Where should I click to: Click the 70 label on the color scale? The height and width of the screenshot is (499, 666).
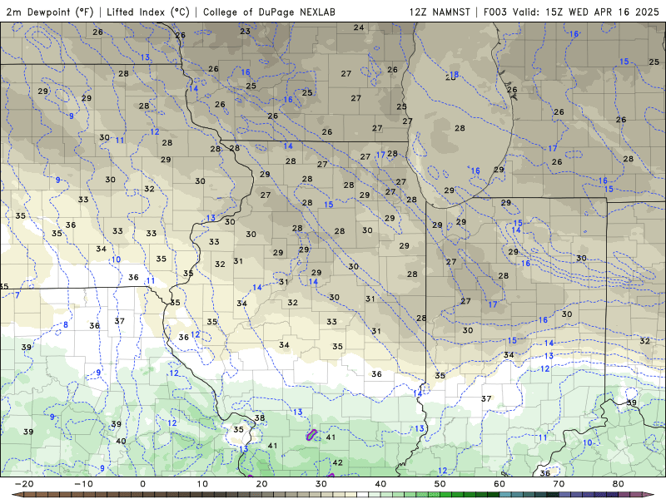[559, 484]
